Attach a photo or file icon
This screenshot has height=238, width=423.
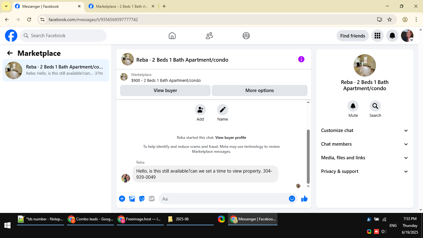pyautogui.click(x=132, y=199)
